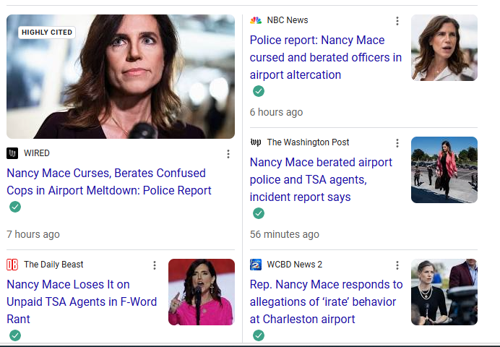Image resolution: width=500 pixels, height=347 pixels.
Task: Click the green verified checkmark under WIRED headline
Action: (15, 207)
